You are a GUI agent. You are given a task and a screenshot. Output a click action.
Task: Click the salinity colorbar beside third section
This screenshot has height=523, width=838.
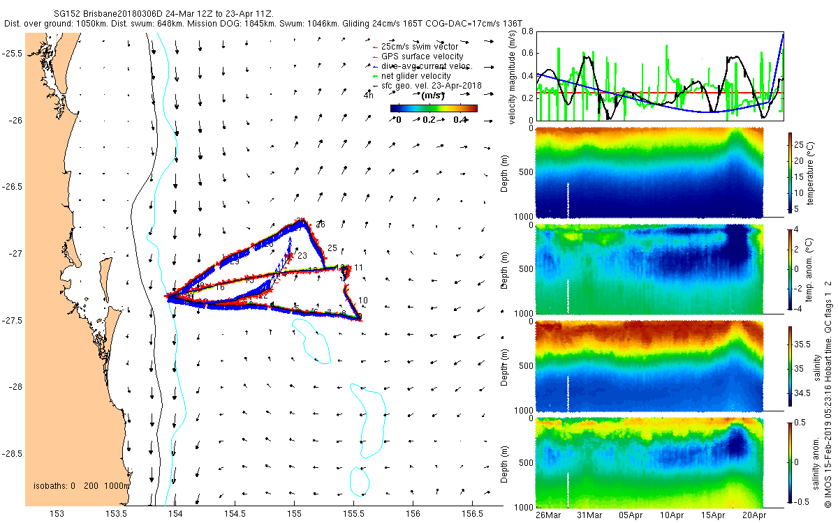[x=791, y=365]
